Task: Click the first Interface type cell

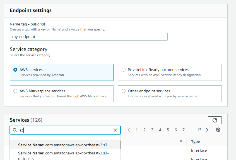Action: pos(199,150)
